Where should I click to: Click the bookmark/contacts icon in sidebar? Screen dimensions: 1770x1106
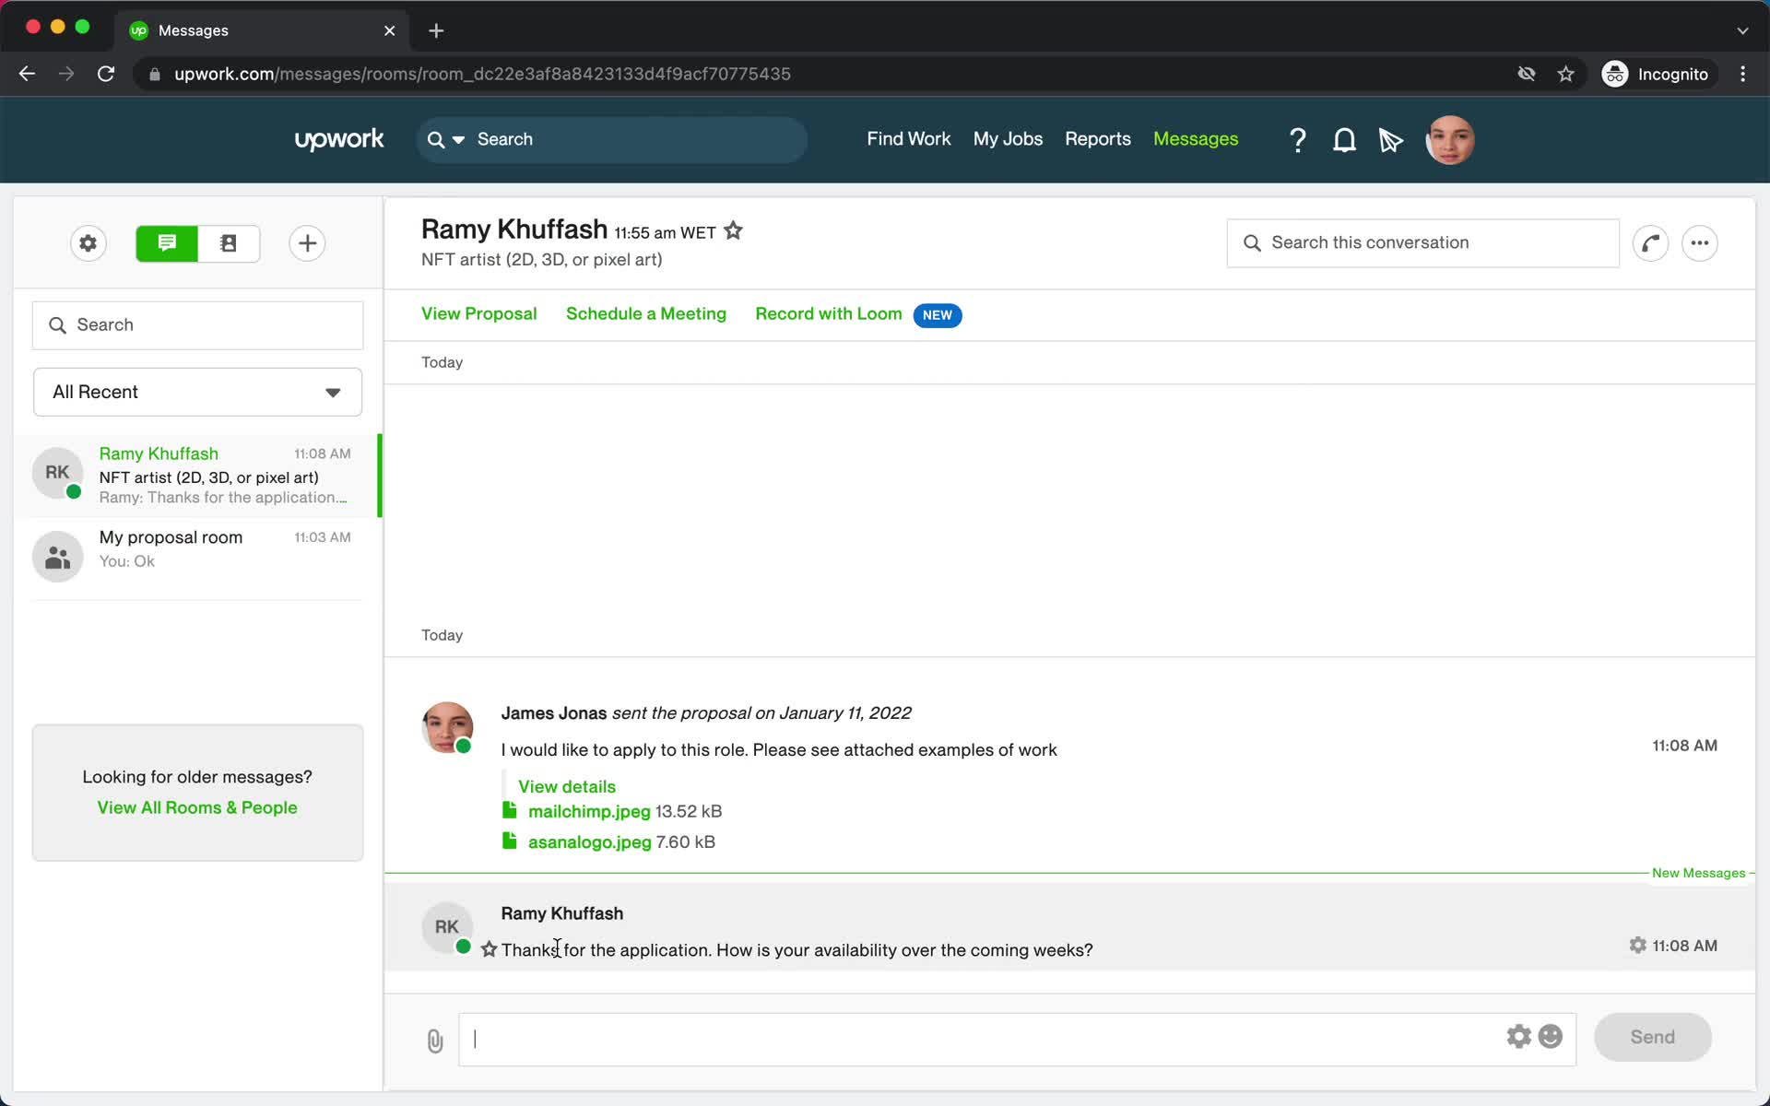click(228, 243)
